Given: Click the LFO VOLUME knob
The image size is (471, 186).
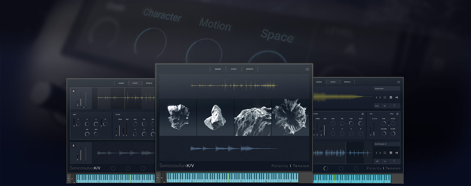Looking at the screenshot, I should pyautogui.click(x=384, y=134).
